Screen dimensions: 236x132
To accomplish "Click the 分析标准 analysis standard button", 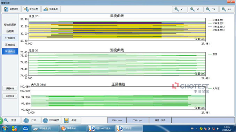I will pyautogui.click(x=10, y=96).
